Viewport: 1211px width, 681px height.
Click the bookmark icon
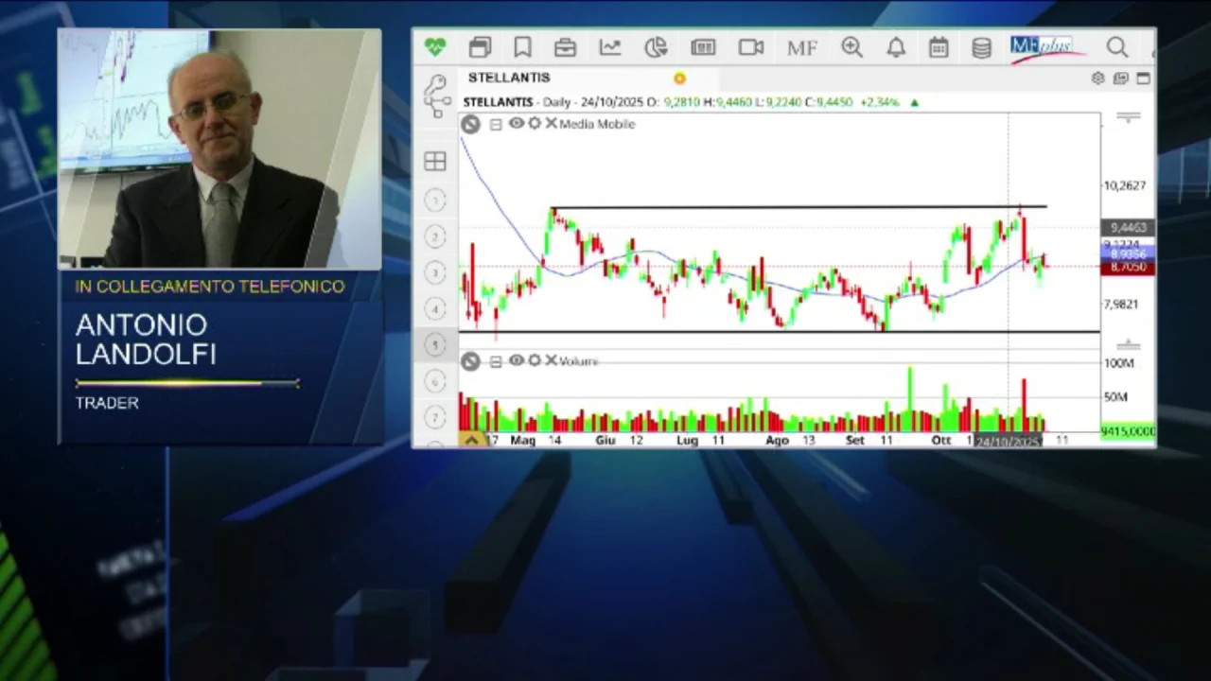521,47
